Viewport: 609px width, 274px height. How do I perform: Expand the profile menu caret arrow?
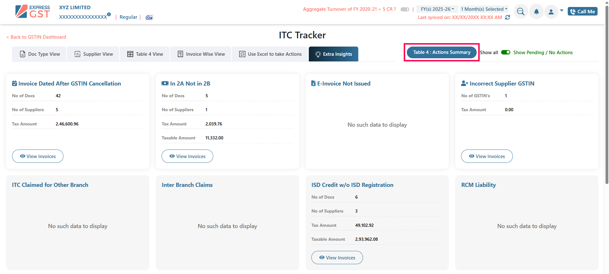click(x=562, y=11)
